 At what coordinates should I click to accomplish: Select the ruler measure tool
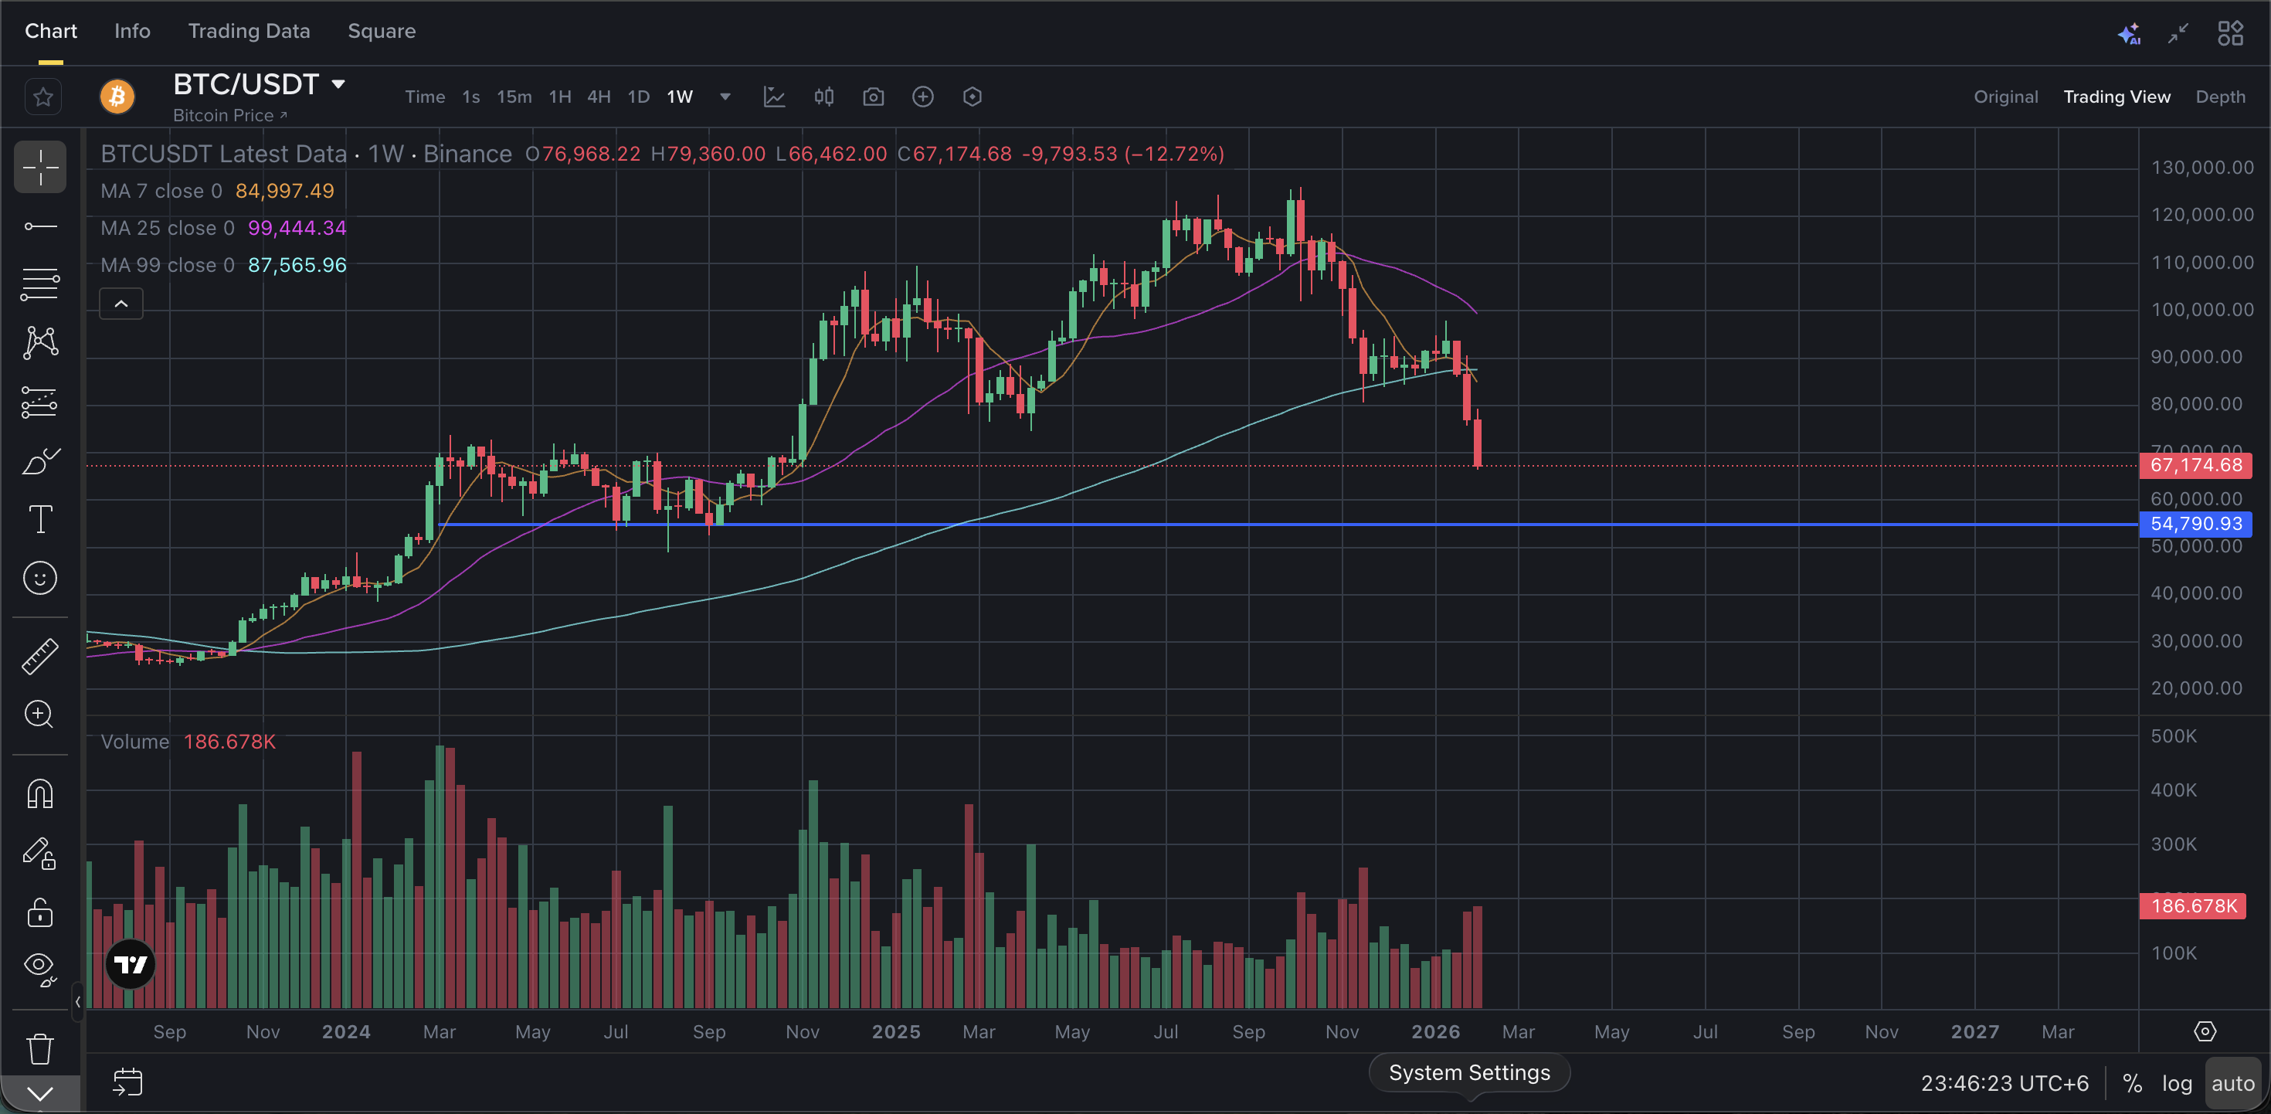point(39,657)
